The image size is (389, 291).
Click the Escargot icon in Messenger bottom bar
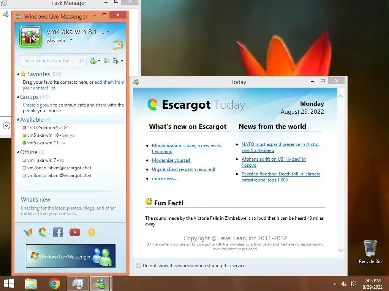(x=43, y=232)
